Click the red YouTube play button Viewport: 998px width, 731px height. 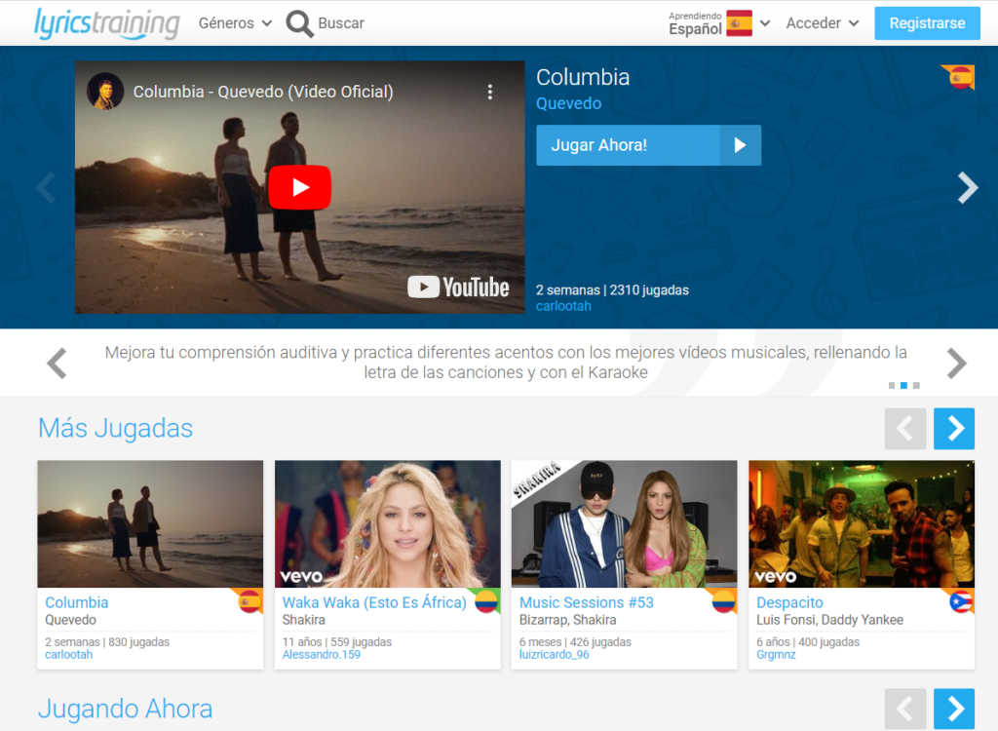coord(299,187)
